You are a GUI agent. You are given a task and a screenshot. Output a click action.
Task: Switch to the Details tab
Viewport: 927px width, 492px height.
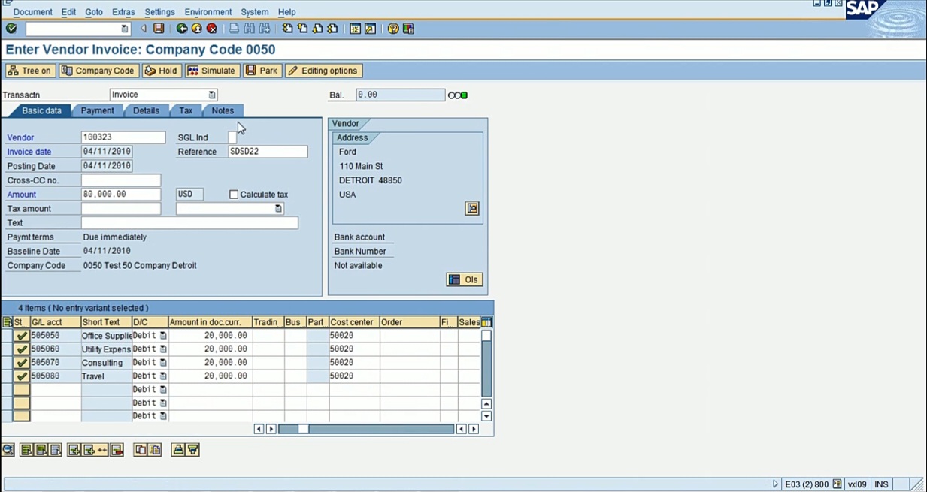tap(146, 110)
